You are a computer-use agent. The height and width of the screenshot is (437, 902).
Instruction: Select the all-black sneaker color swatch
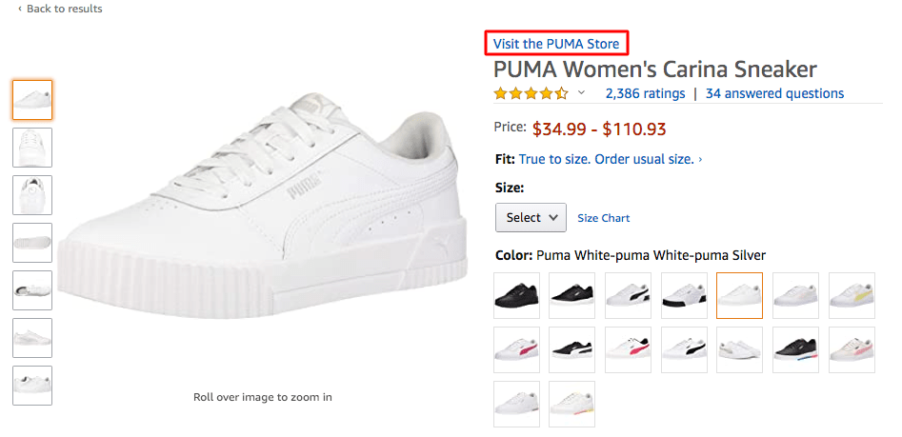click(x=517, y=295)
